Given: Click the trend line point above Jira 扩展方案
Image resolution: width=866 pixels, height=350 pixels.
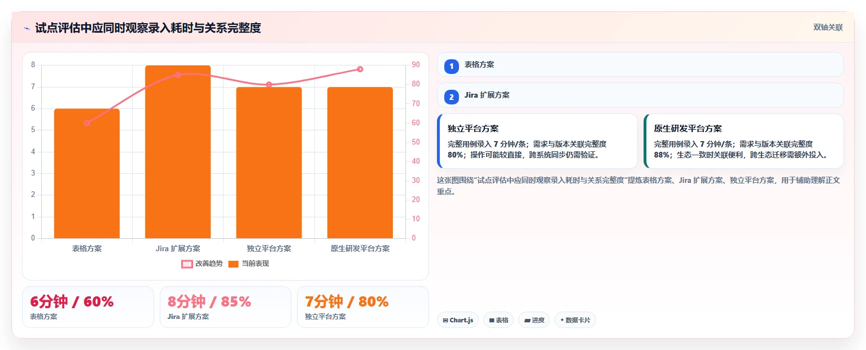Looking at the screenshot, I should (178, 75).
